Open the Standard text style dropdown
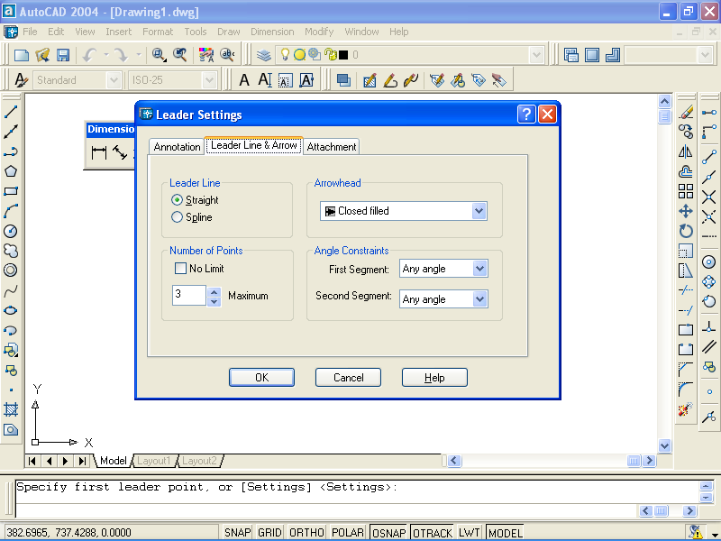The image size is (721, 541). click(x=114, y=80)
